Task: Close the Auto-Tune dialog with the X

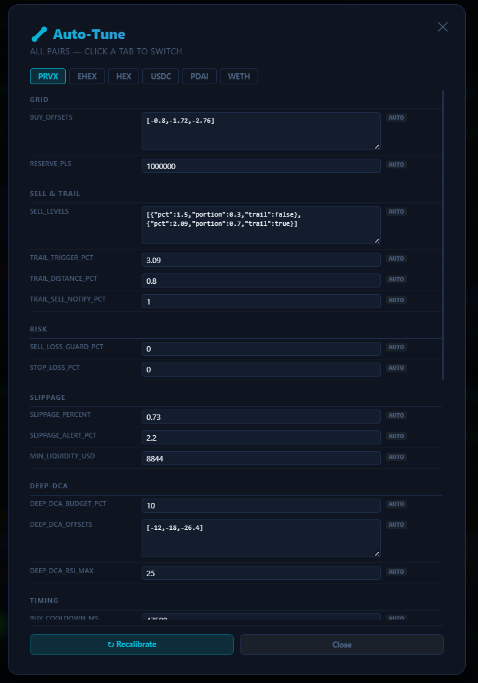Action: 443,27
